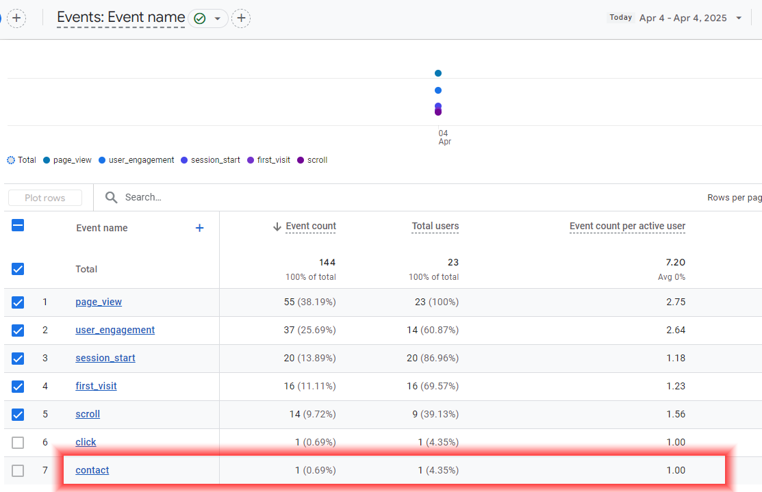Click the Event count sort arrow
Image resolution: width=762 pixels, height=492 pixels.
click(277, 226)
